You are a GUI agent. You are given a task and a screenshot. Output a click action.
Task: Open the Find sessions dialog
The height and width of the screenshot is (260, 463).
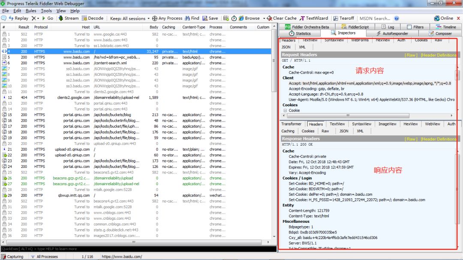(x=192, y=18)
